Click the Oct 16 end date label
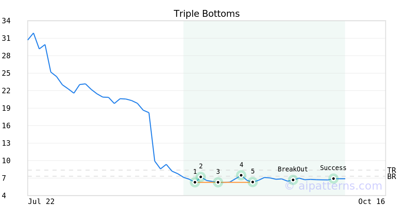This screenshot has height=216, width=413. 371,202
